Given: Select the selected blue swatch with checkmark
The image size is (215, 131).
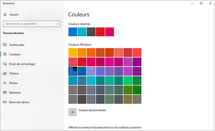Looking at the screenshot, I should pos(73,71).
